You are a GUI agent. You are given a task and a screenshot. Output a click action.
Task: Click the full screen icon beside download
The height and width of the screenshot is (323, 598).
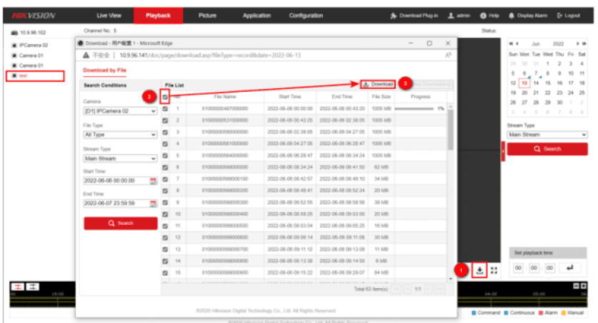[x=494, y=270]
